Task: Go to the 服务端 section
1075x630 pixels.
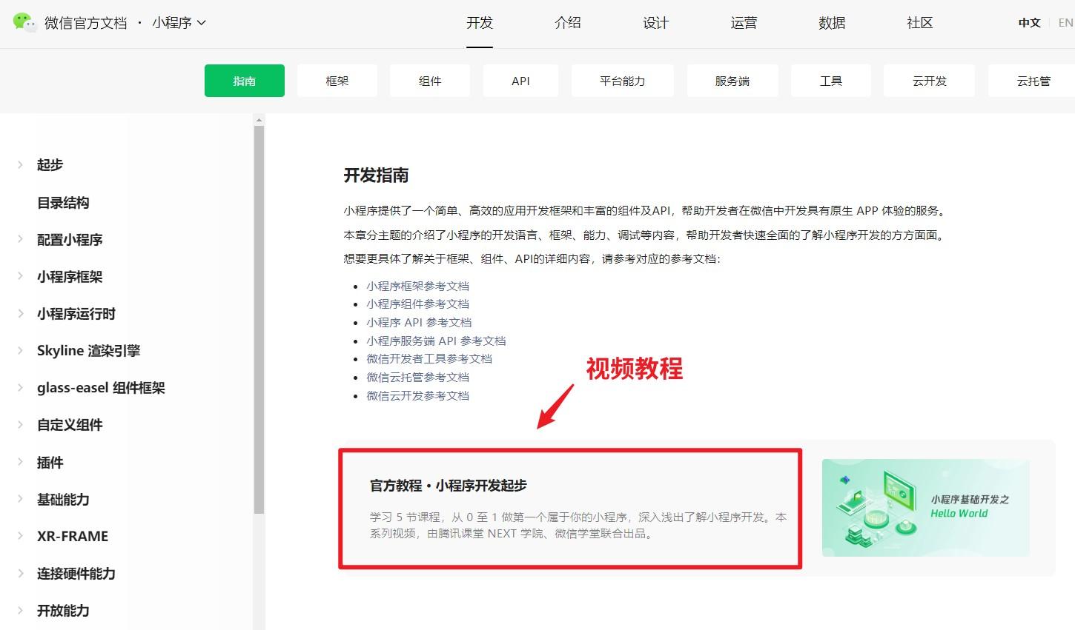Action: (x=732, y=81)
